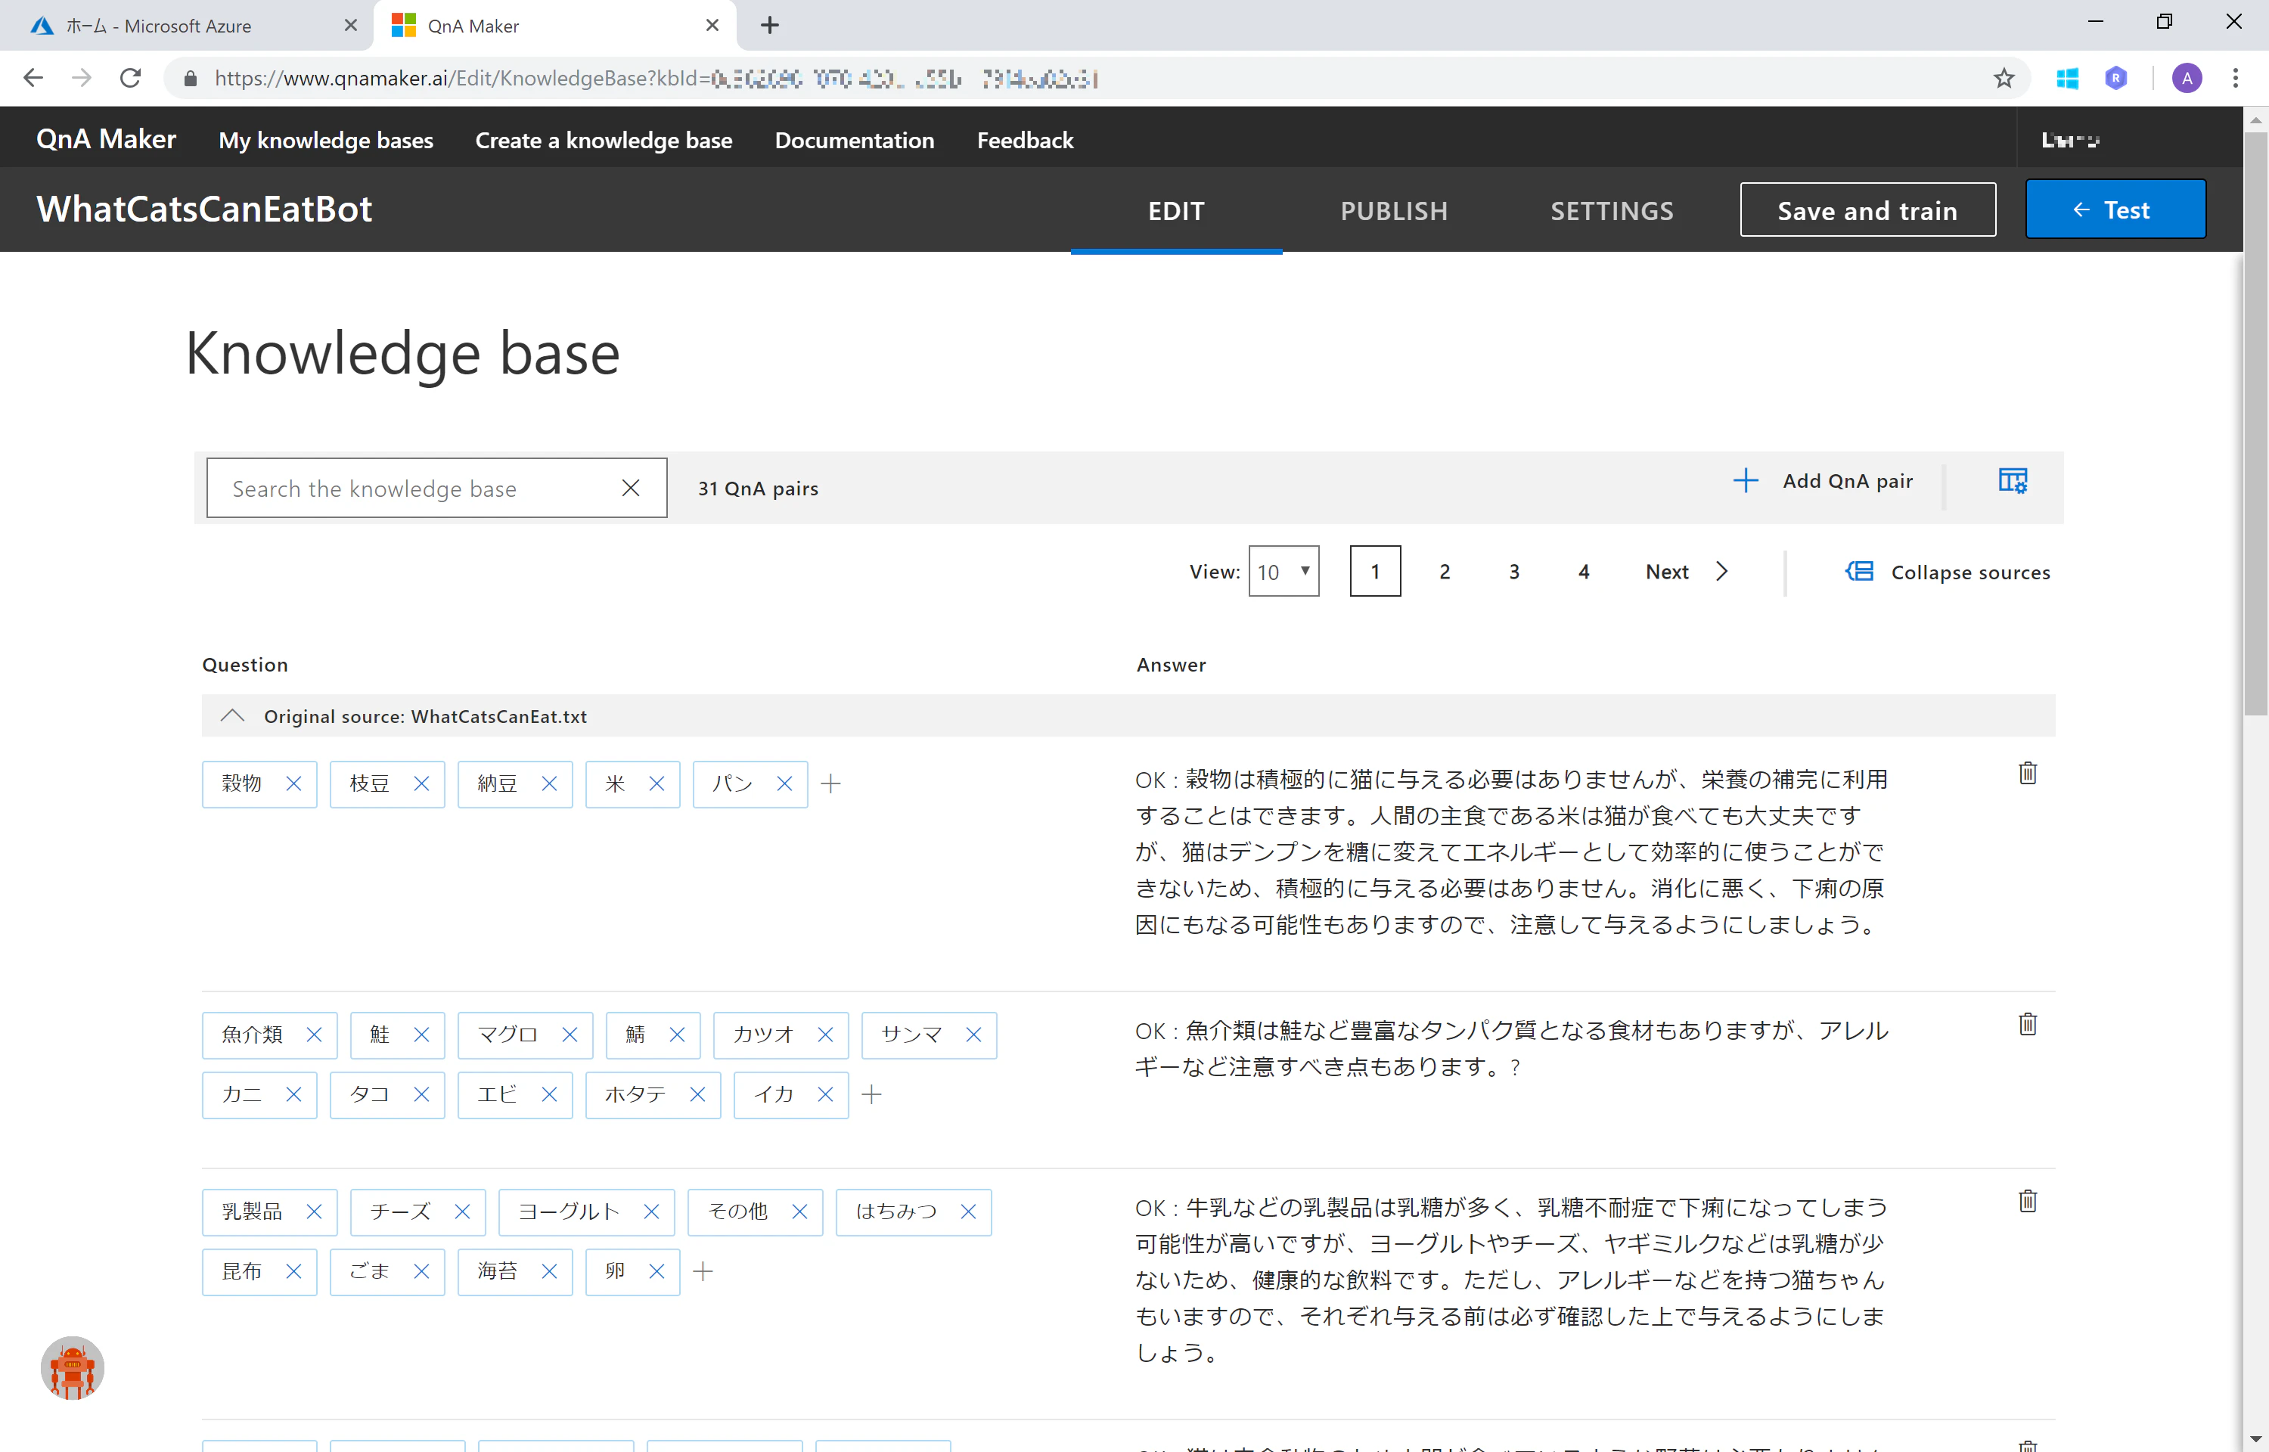Viewport: 2269px width, 1452px height.
Task: Go to page 2 of QnA pairs
Action: [x=1444, y=572]
